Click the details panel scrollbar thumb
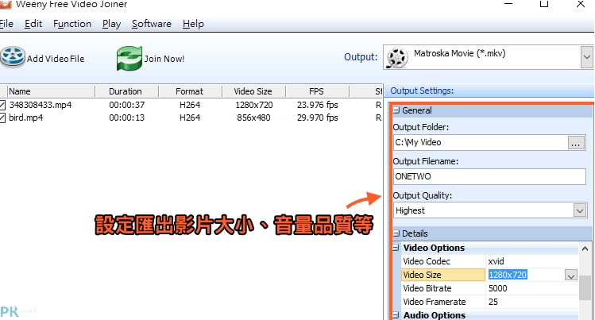The width and height of the screenshot is (595, 320). click(585, 287)
